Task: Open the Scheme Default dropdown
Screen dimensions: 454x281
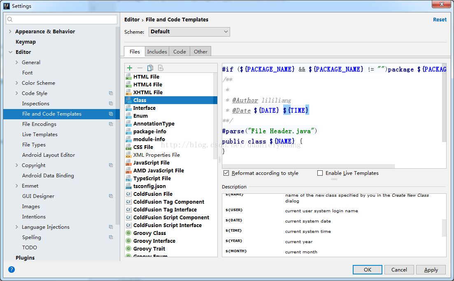Action: [x=189, y=32]
